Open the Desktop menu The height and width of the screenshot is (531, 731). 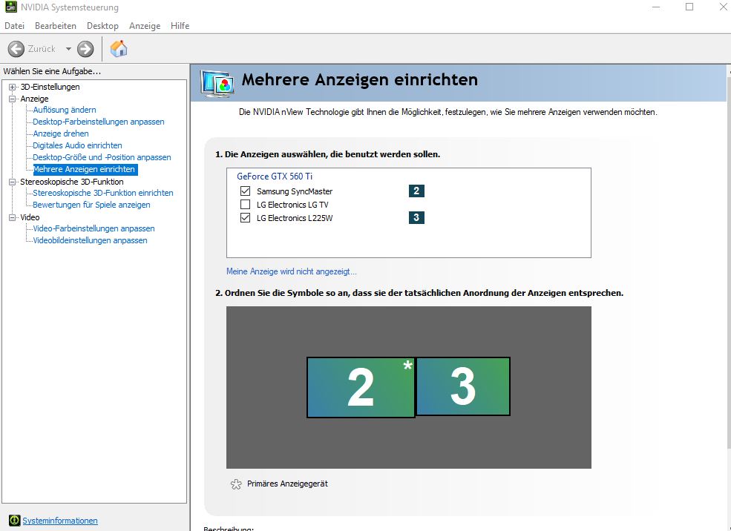click(102, 26)
